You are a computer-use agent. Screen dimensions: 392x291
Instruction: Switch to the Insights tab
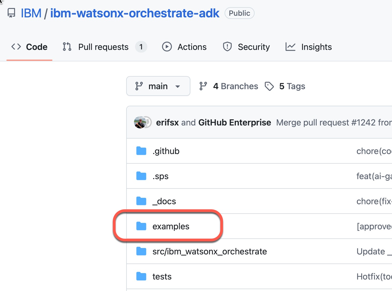click(316, 47)
